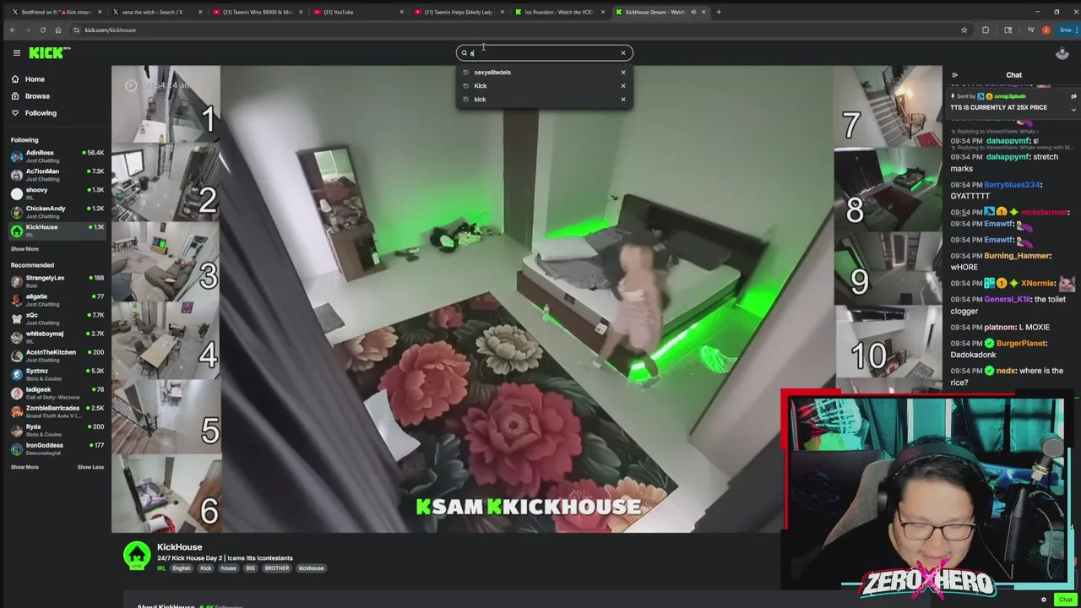This screenshot has width=1081, height=608.
Task: Select 'sexyelitedels' search suggestion
Action: tap(492, 72)
